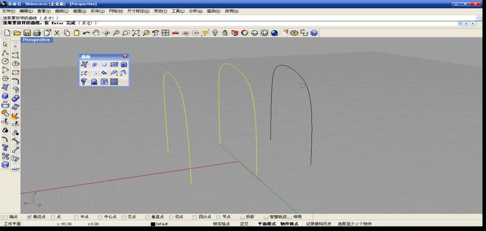This screenshot has height=231, width=486.
Task: Paste with the clipboard icon
Action: tap(76, 33)
